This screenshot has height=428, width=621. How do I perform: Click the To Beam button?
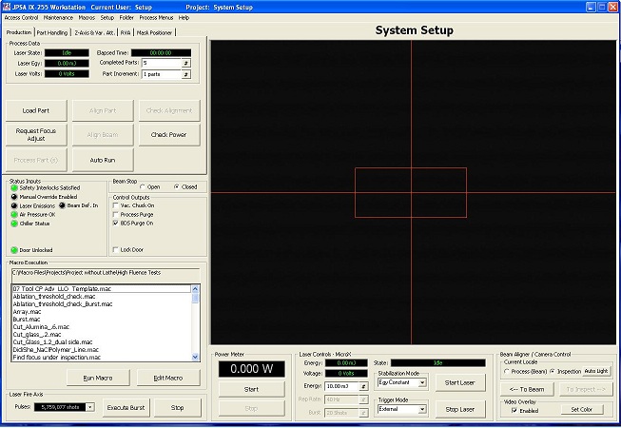527,389
